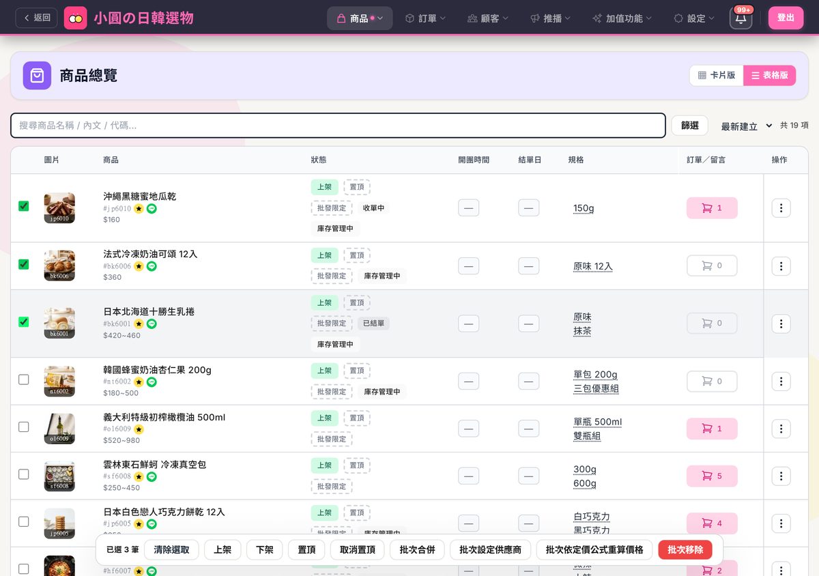Click the cart order count for 日本白色戀人巧克力餅乾
Image resolution: width=819 pixels, height=576 pixels.
click(712, 523)
